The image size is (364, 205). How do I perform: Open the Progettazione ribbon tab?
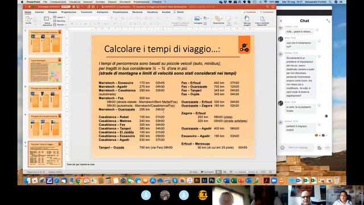click(68, 12)
